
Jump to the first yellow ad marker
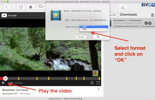click(19, 79)
